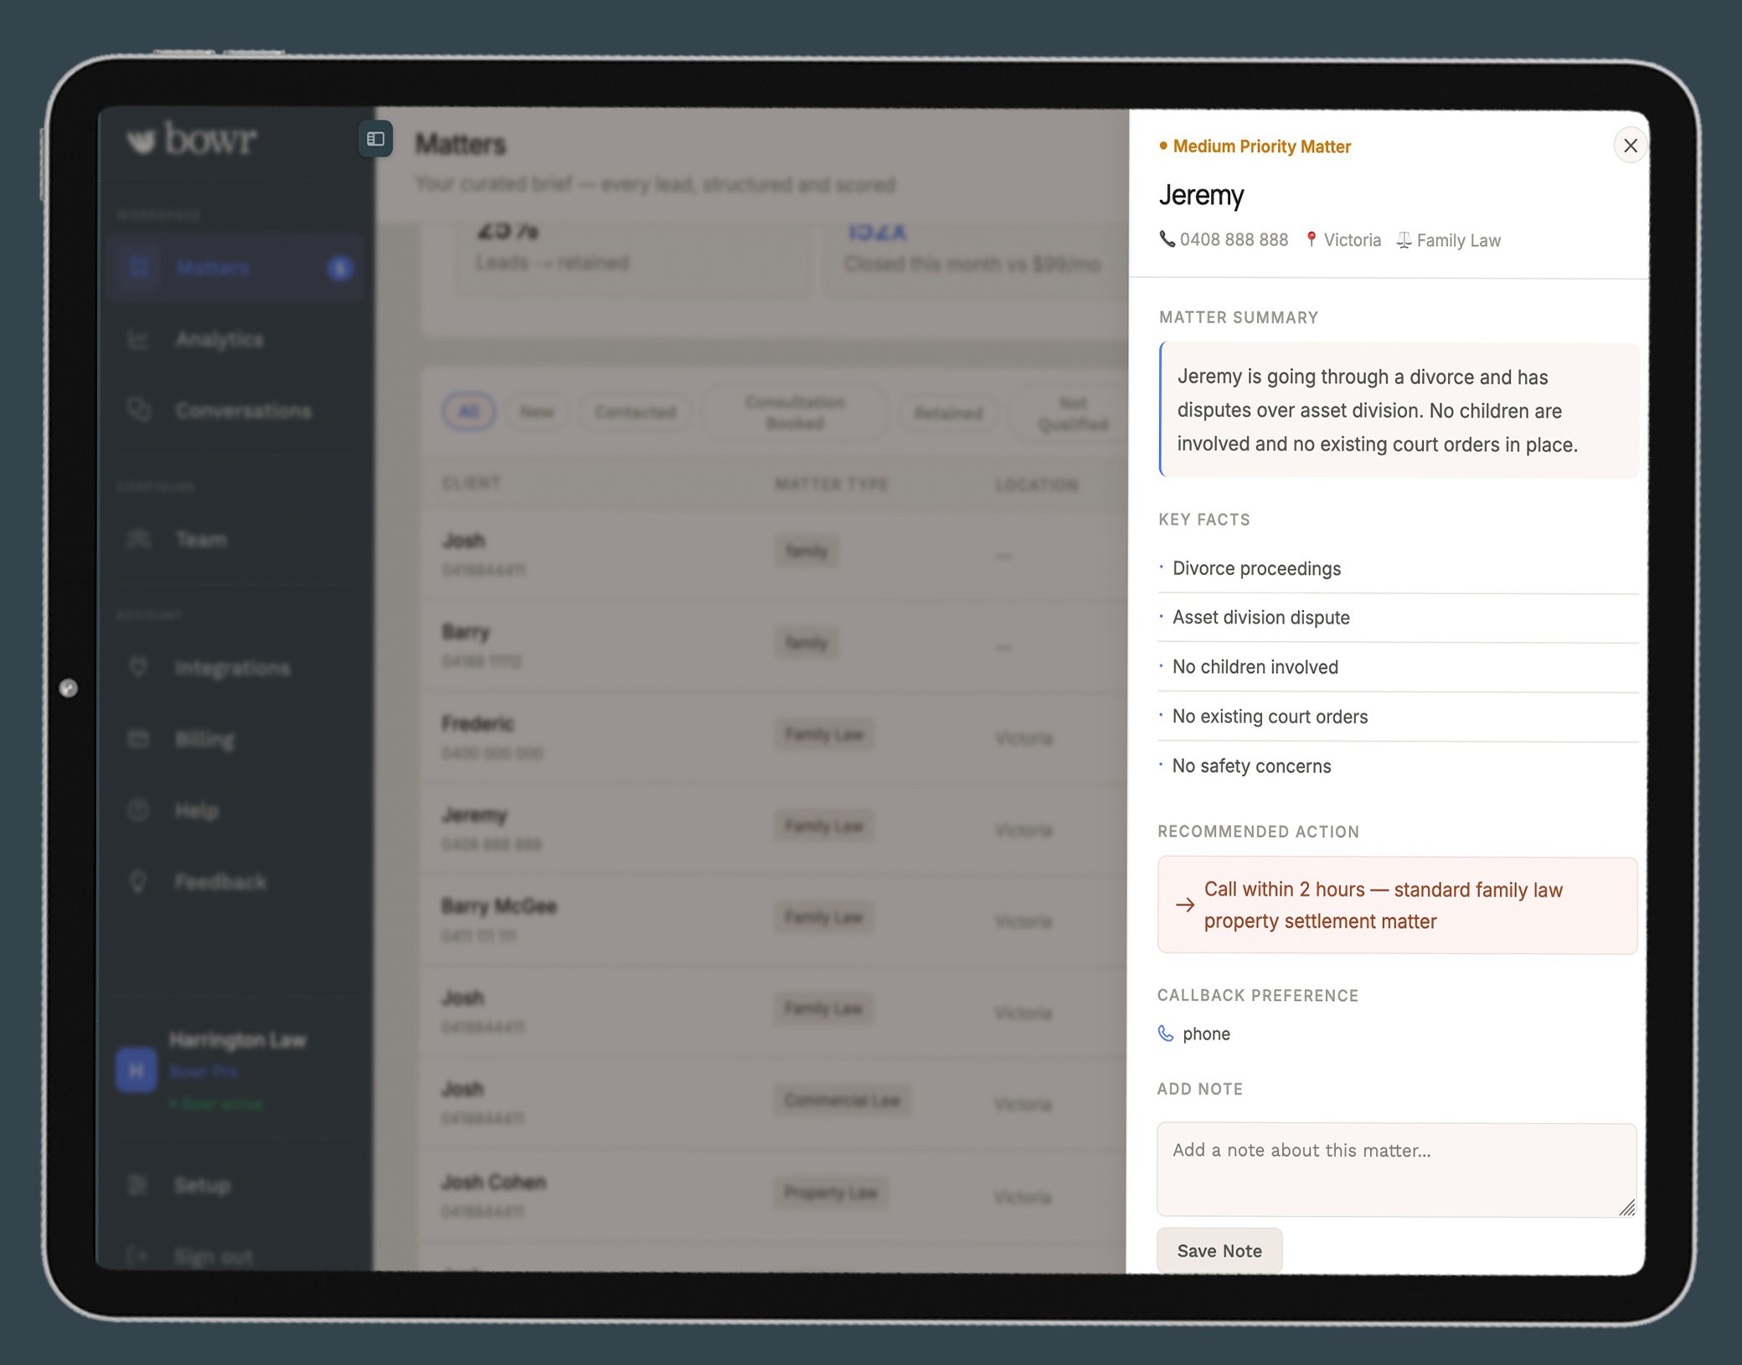The height and width of the screenshot is (1365, 1742).
Task: Click the Feedback lightbulb icon in sidebar
Action: tap(138, 881)
